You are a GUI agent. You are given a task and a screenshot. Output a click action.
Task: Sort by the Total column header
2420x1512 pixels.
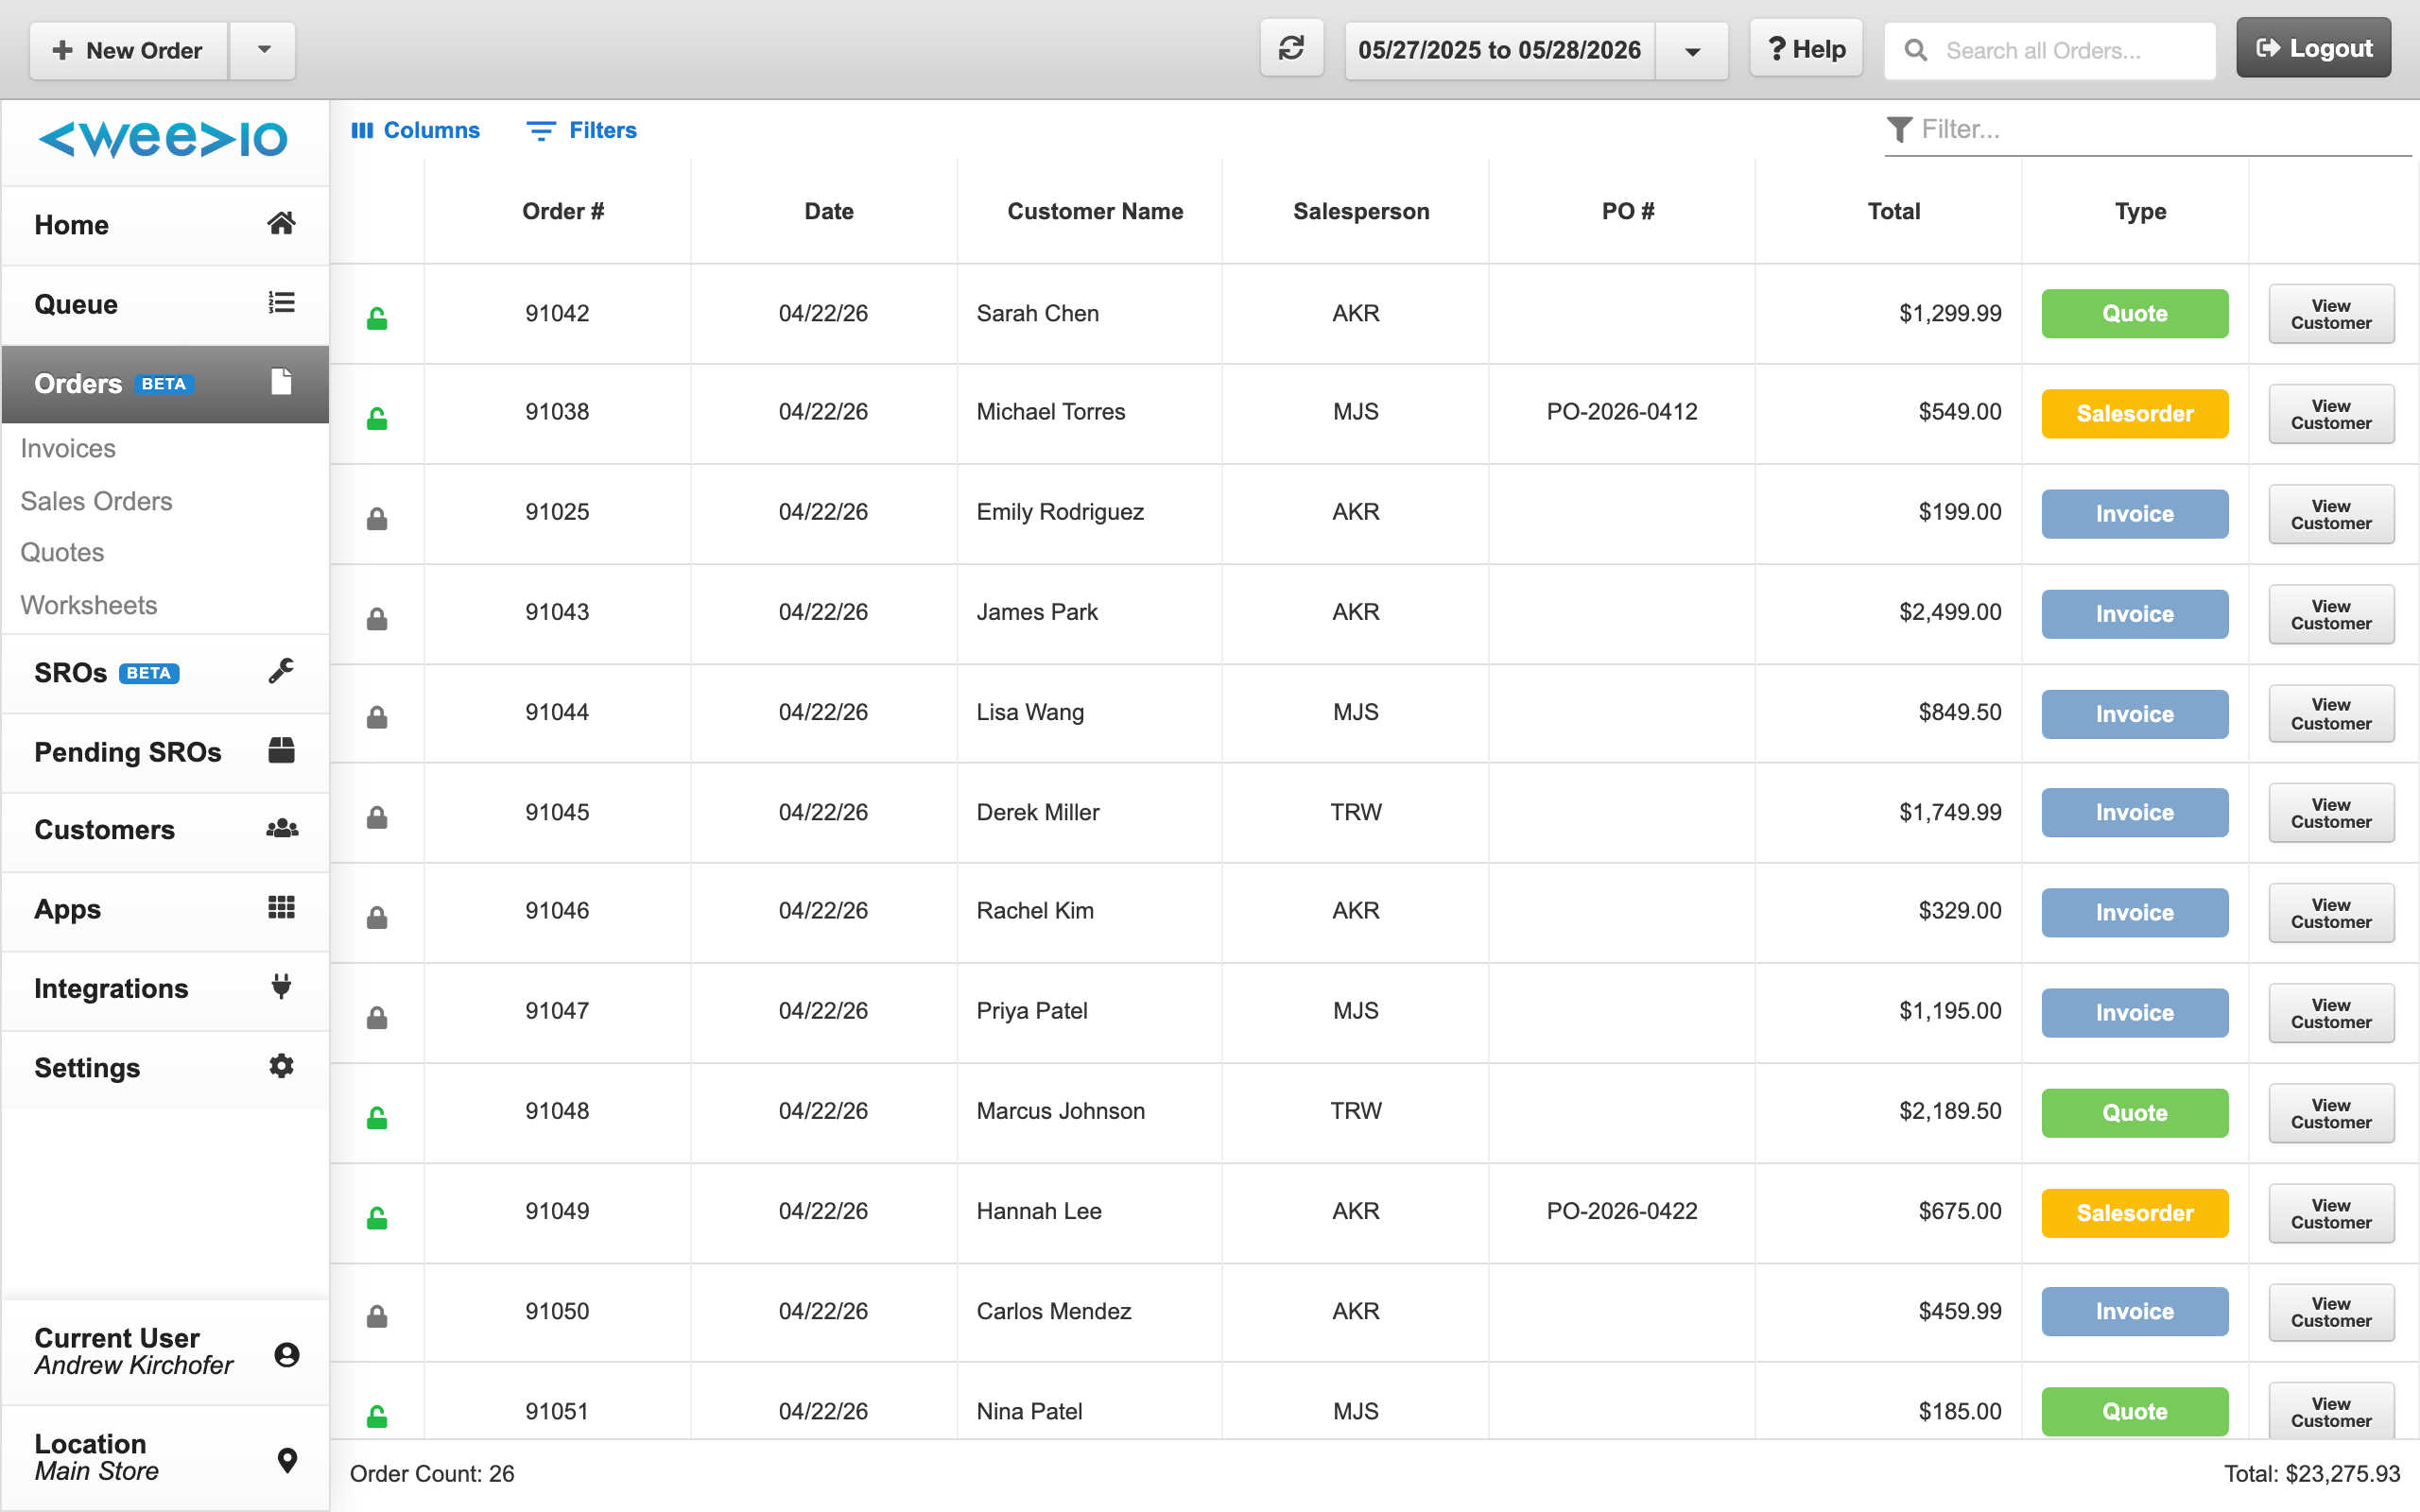coord(1894,211)
